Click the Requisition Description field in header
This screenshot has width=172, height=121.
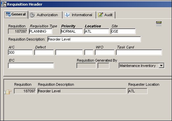pos(94,39)
